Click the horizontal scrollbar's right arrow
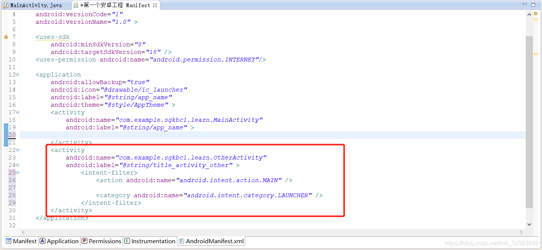Image resolution: width=542 pixels, height=250 pixels. coord(522,232)
